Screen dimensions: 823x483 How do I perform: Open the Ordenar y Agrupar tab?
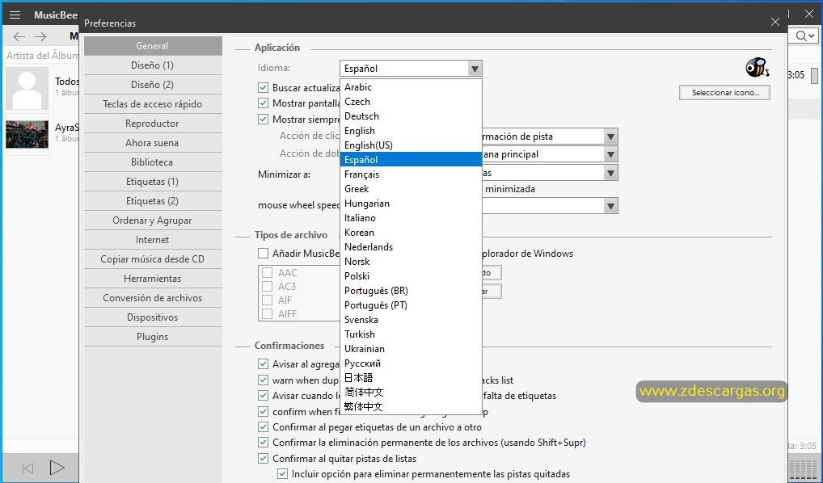point(153,220)
